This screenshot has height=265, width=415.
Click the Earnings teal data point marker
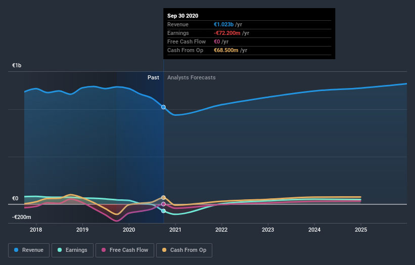(x=163, y=211)
